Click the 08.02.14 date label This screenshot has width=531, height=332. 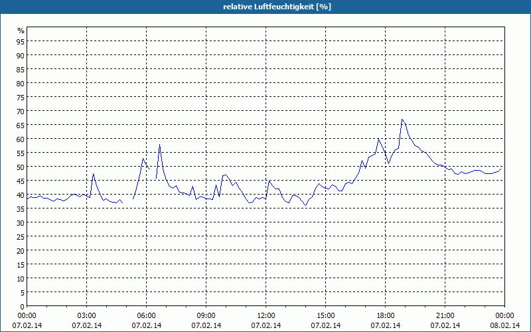pyautogui.click(x=505, y=325)
